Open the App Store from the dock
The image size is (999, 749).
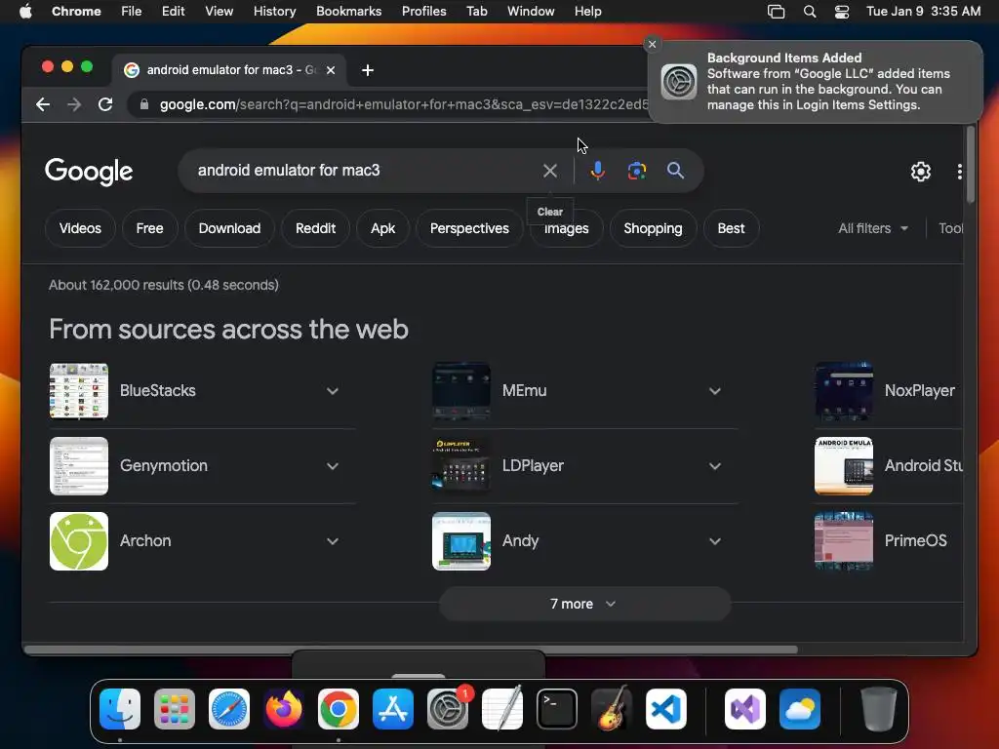click(x=393, y=709)
